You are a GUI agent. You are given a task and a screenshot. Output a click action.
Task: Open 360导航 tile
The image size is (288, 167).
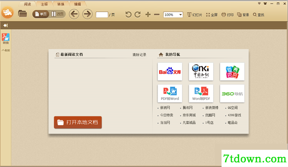click(x=232, y=93)
